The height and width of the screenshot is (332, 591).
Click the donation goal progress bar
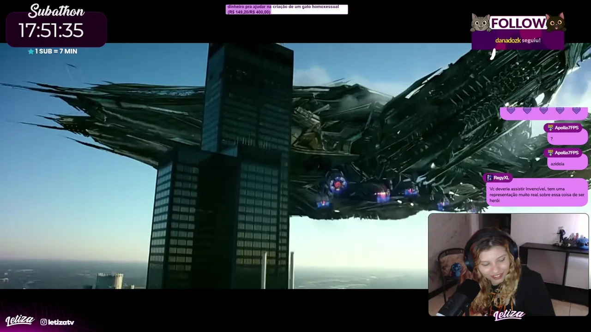tap(287, 9)
